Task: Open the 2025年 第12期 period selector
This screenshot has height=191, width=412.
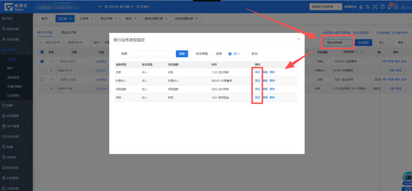Action: [x=118, y=7]
